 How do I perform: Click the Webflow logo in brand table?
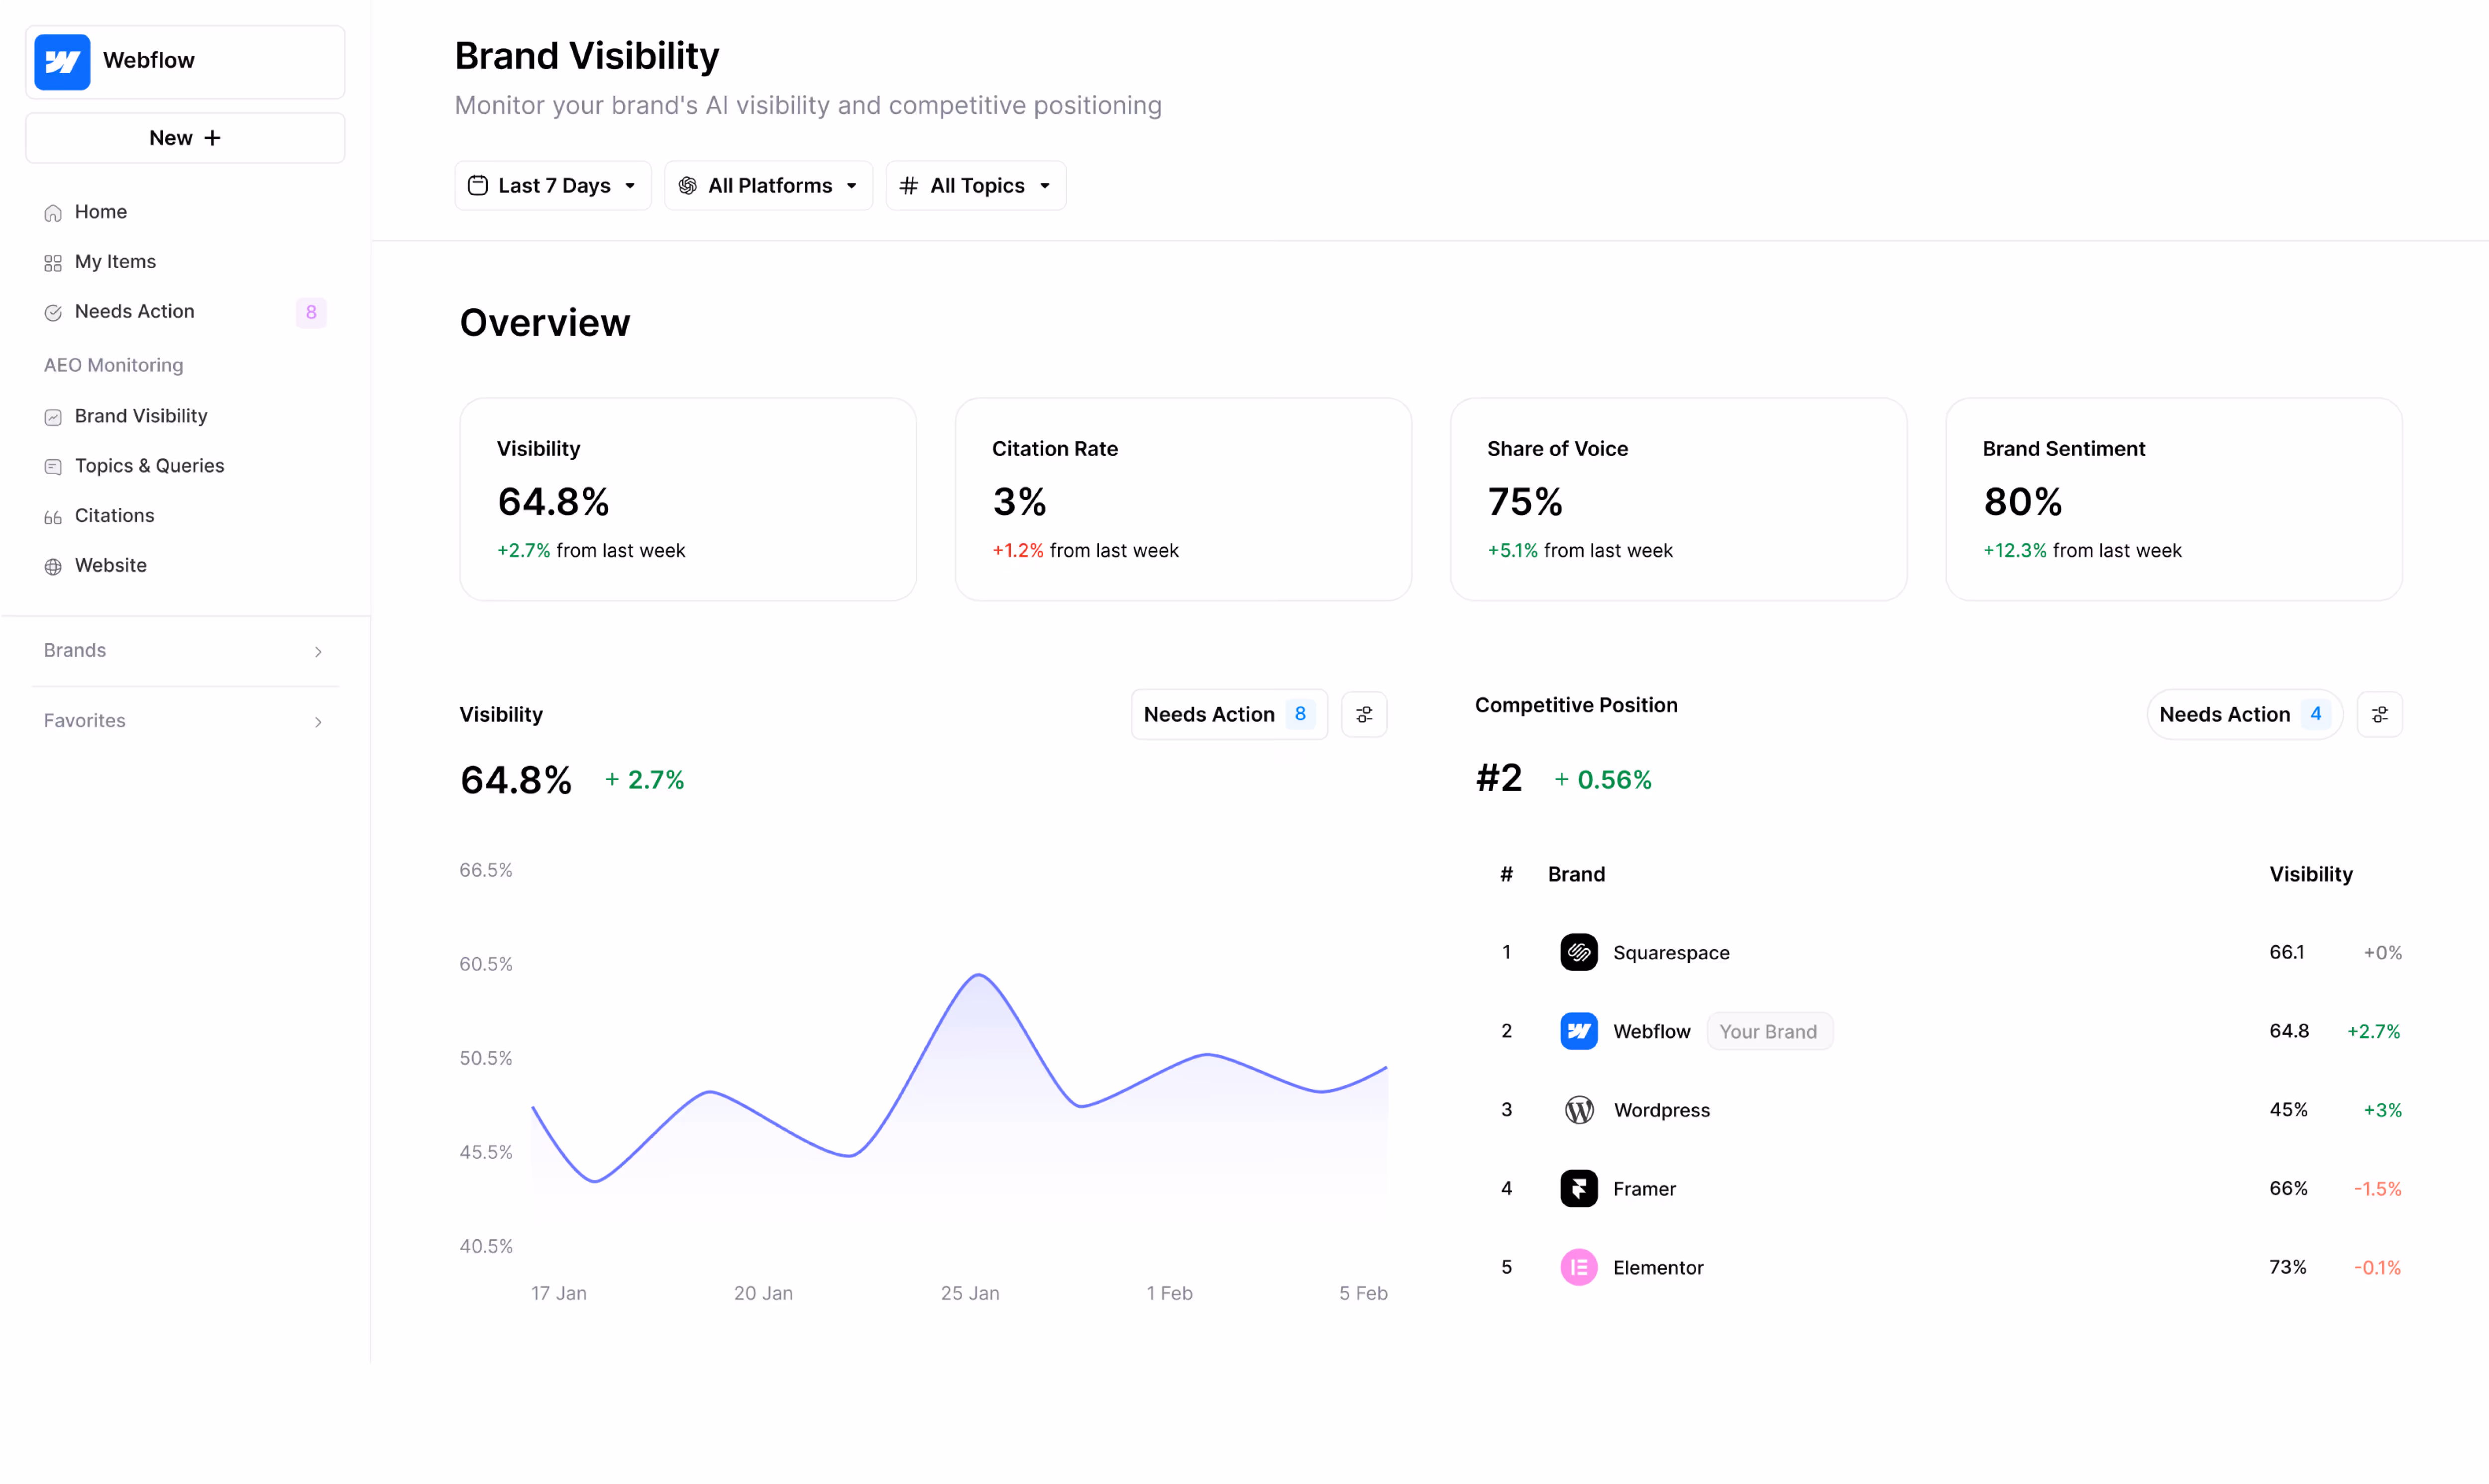[x=1579, y=1031]
